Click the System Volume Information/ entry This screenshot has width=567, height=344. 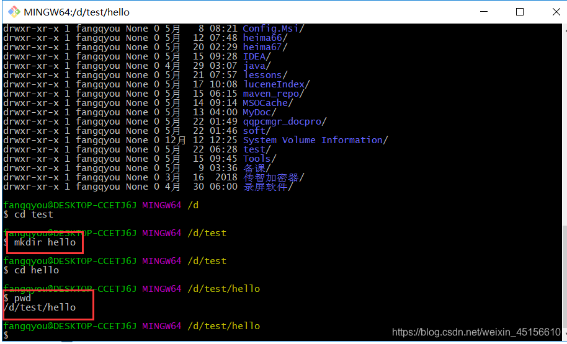[315, 140]
